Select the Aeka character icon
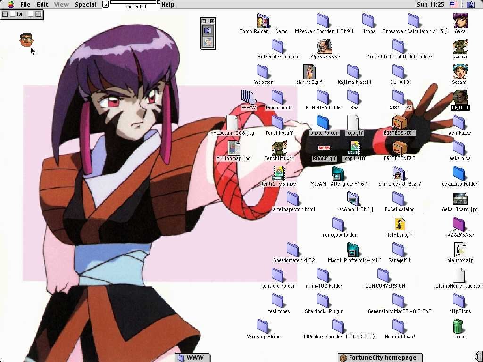The height and width of the screenshot is (362, 483). (460, 21)
